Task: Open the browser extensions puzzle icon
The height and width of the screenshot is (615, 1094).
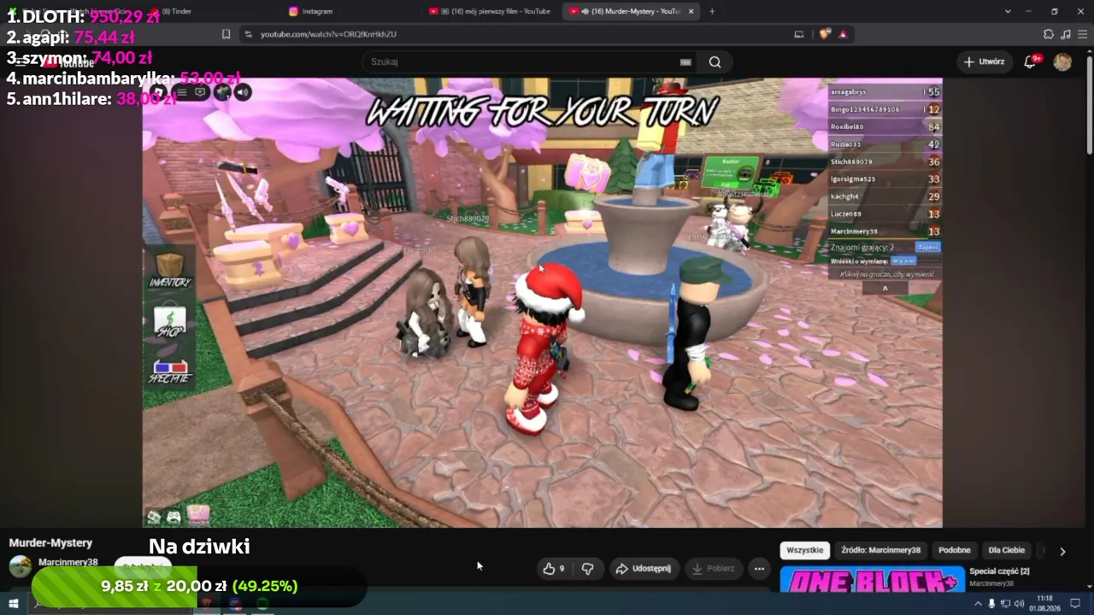Action: [x=1049, y=34]
